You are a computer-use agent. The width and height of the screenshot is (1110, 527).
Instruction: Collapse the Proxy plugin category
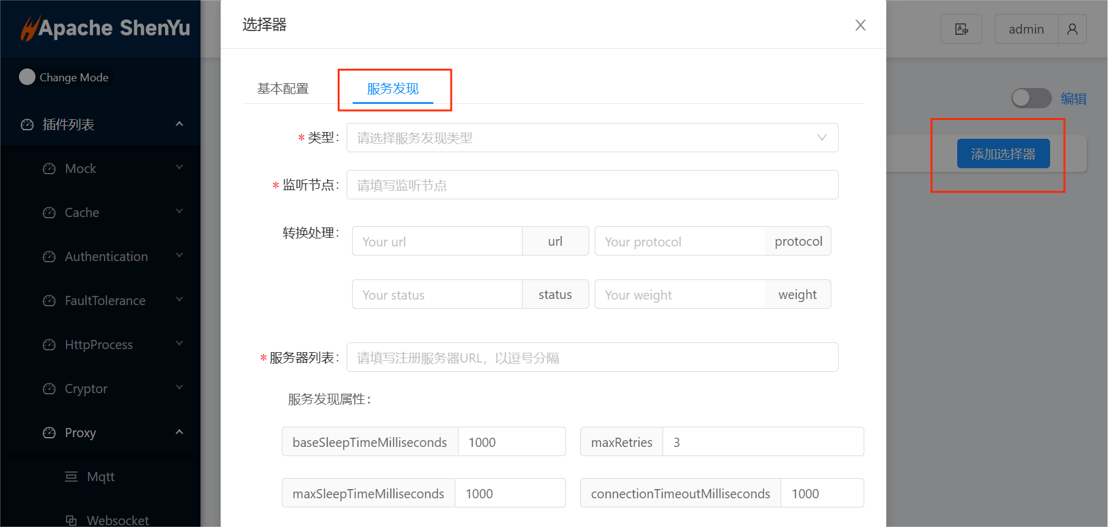179,432
